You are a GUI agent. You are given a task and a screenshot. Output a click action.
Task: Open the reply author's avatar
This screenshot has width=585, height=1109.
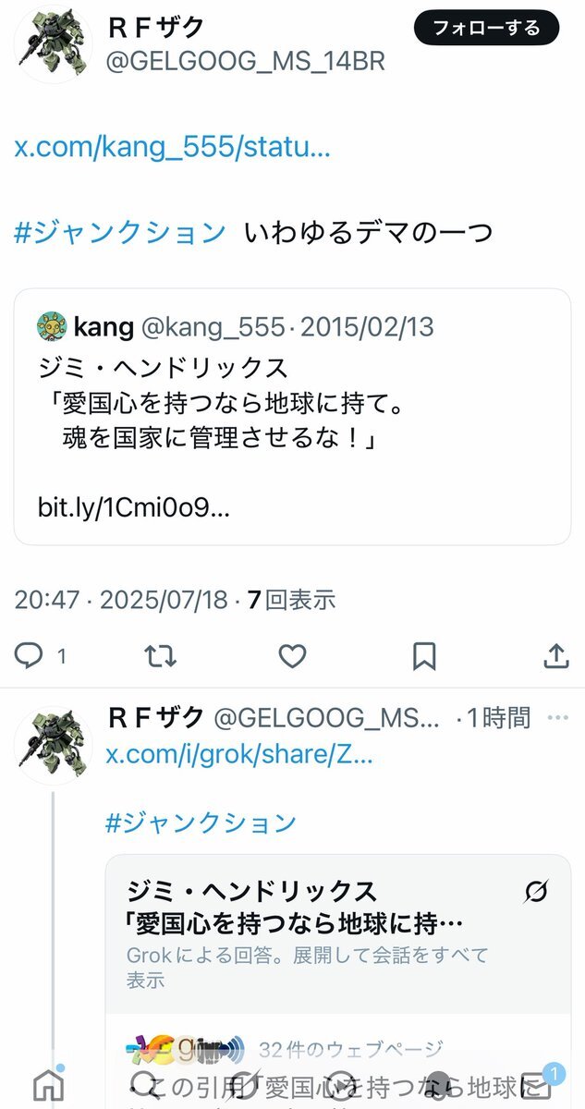coord(53,746)
